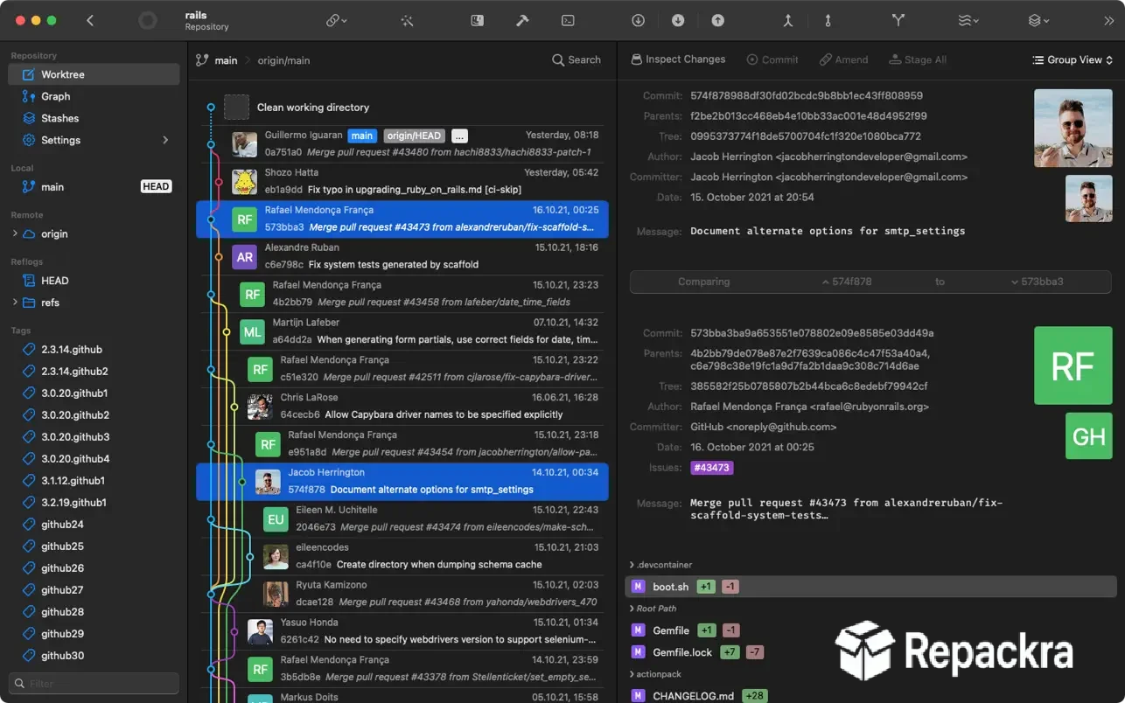The image size is (1125, 703).
Task: Open the Group View dropdown
Action: pos(1073,59)
